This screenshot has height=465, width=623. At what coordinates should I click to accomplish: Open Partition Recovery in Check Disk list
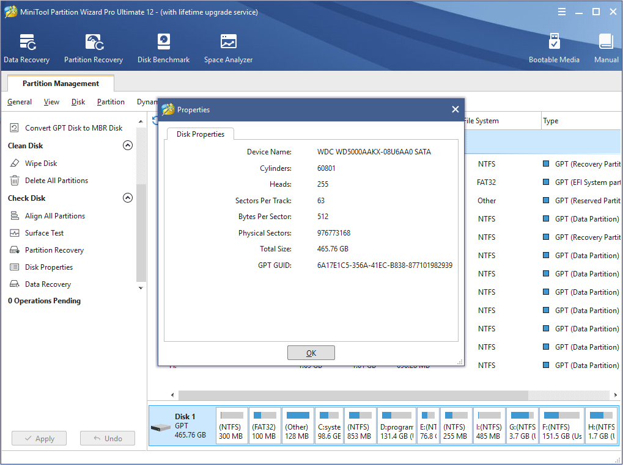47,250
